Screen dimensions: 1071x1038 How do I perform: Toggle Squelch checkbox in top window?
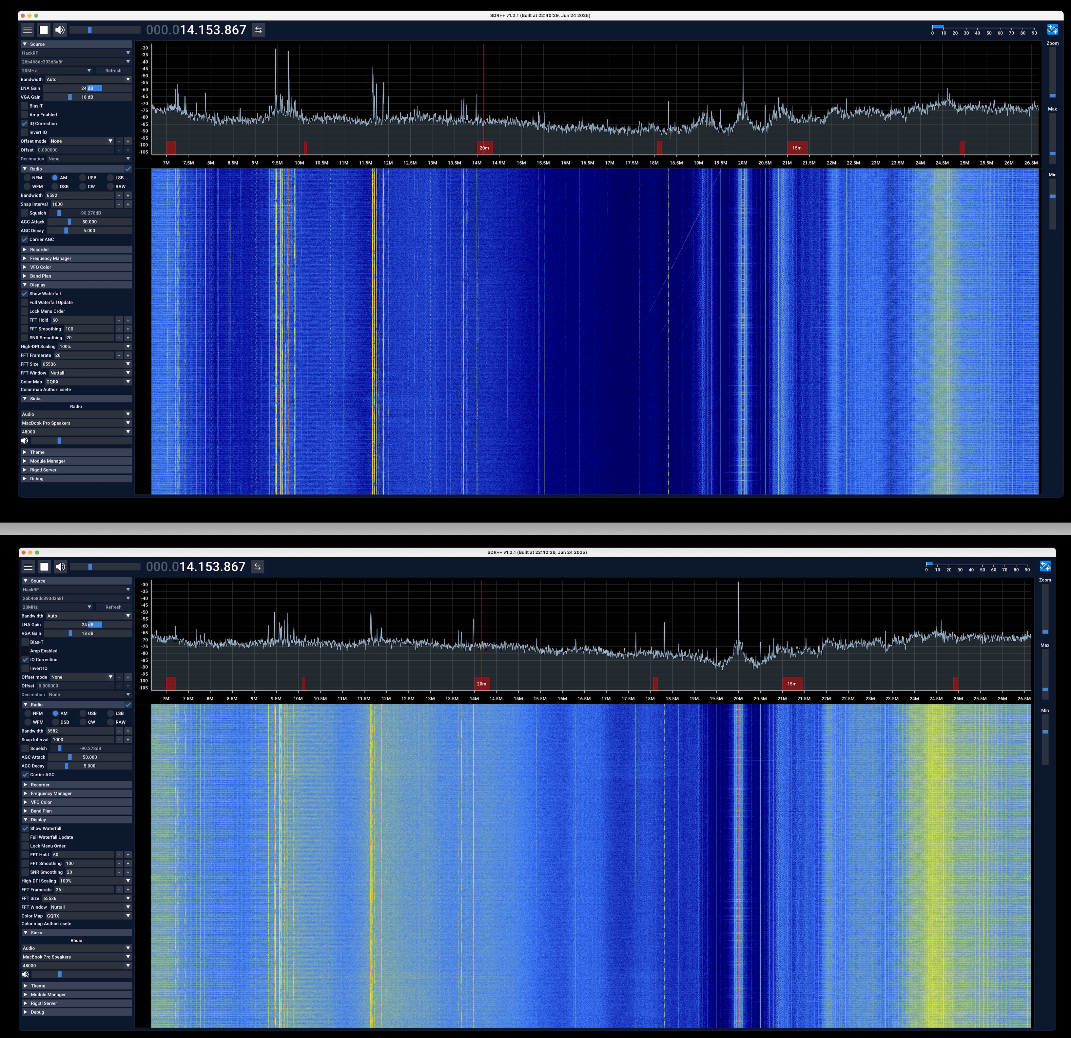click(25, 213)
